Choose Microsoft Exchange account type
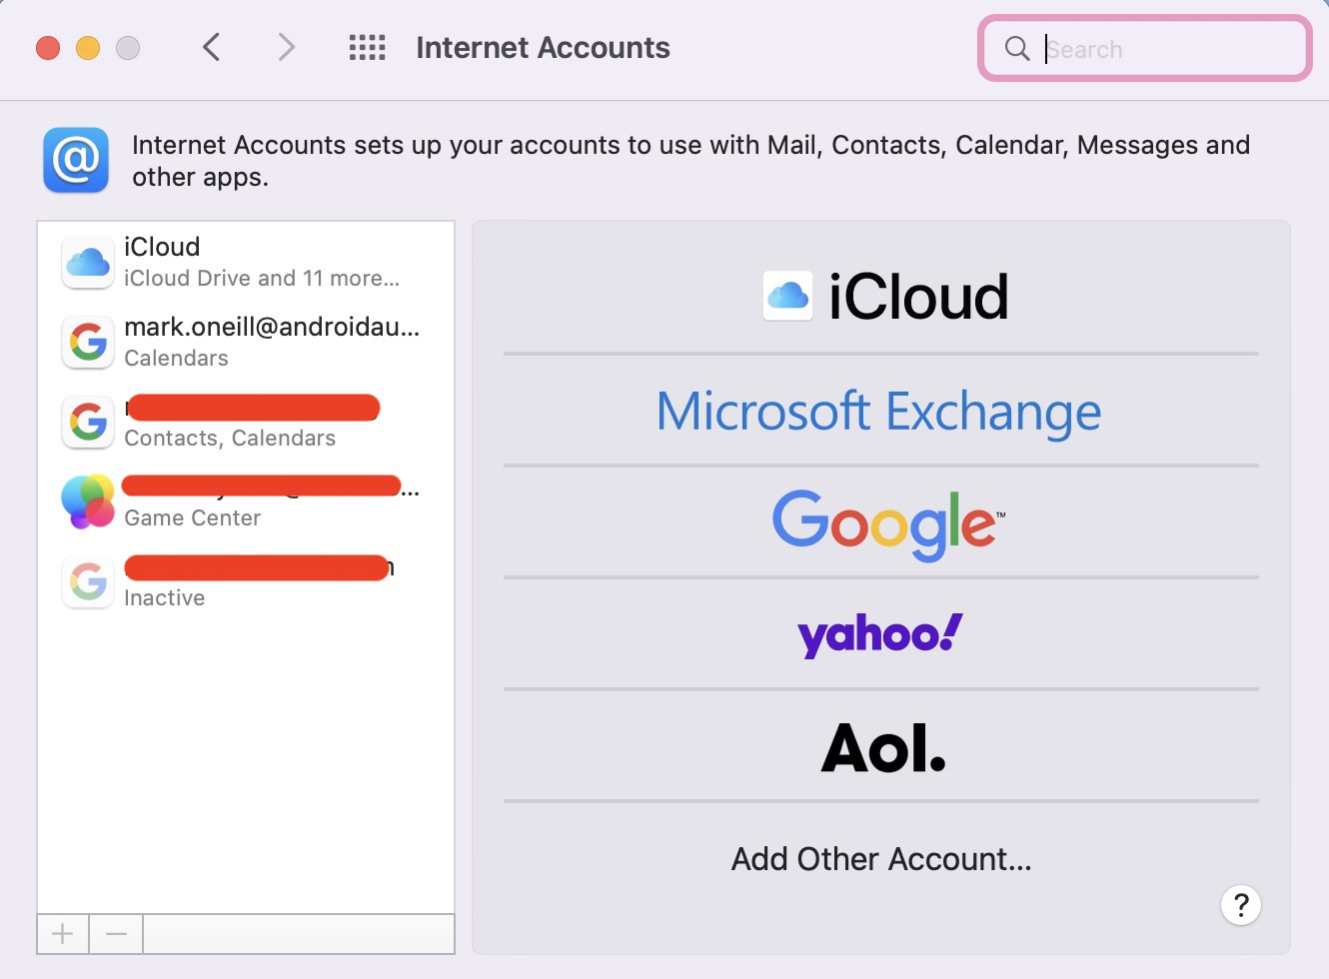This screenshot has width=1329, height=979. pos(879,411)
